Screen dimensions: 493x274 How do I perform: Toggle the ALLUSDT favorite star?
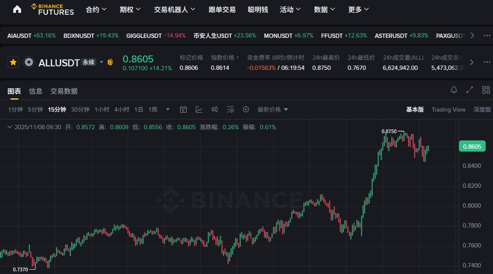click(x=14, y=62)
